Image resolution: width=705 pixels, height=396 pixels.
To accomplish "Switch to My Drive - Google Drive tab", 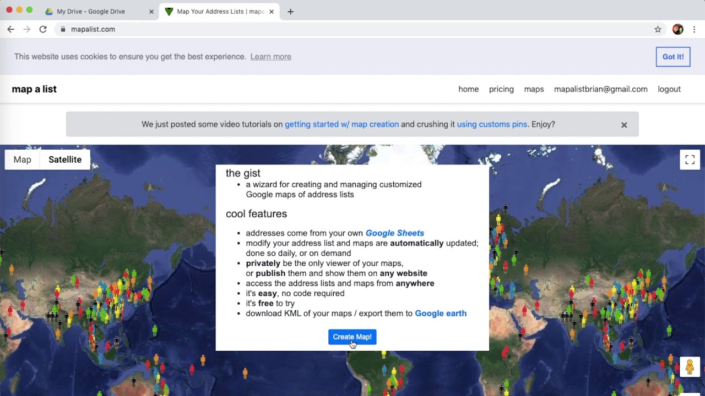I will pos(99,12).
